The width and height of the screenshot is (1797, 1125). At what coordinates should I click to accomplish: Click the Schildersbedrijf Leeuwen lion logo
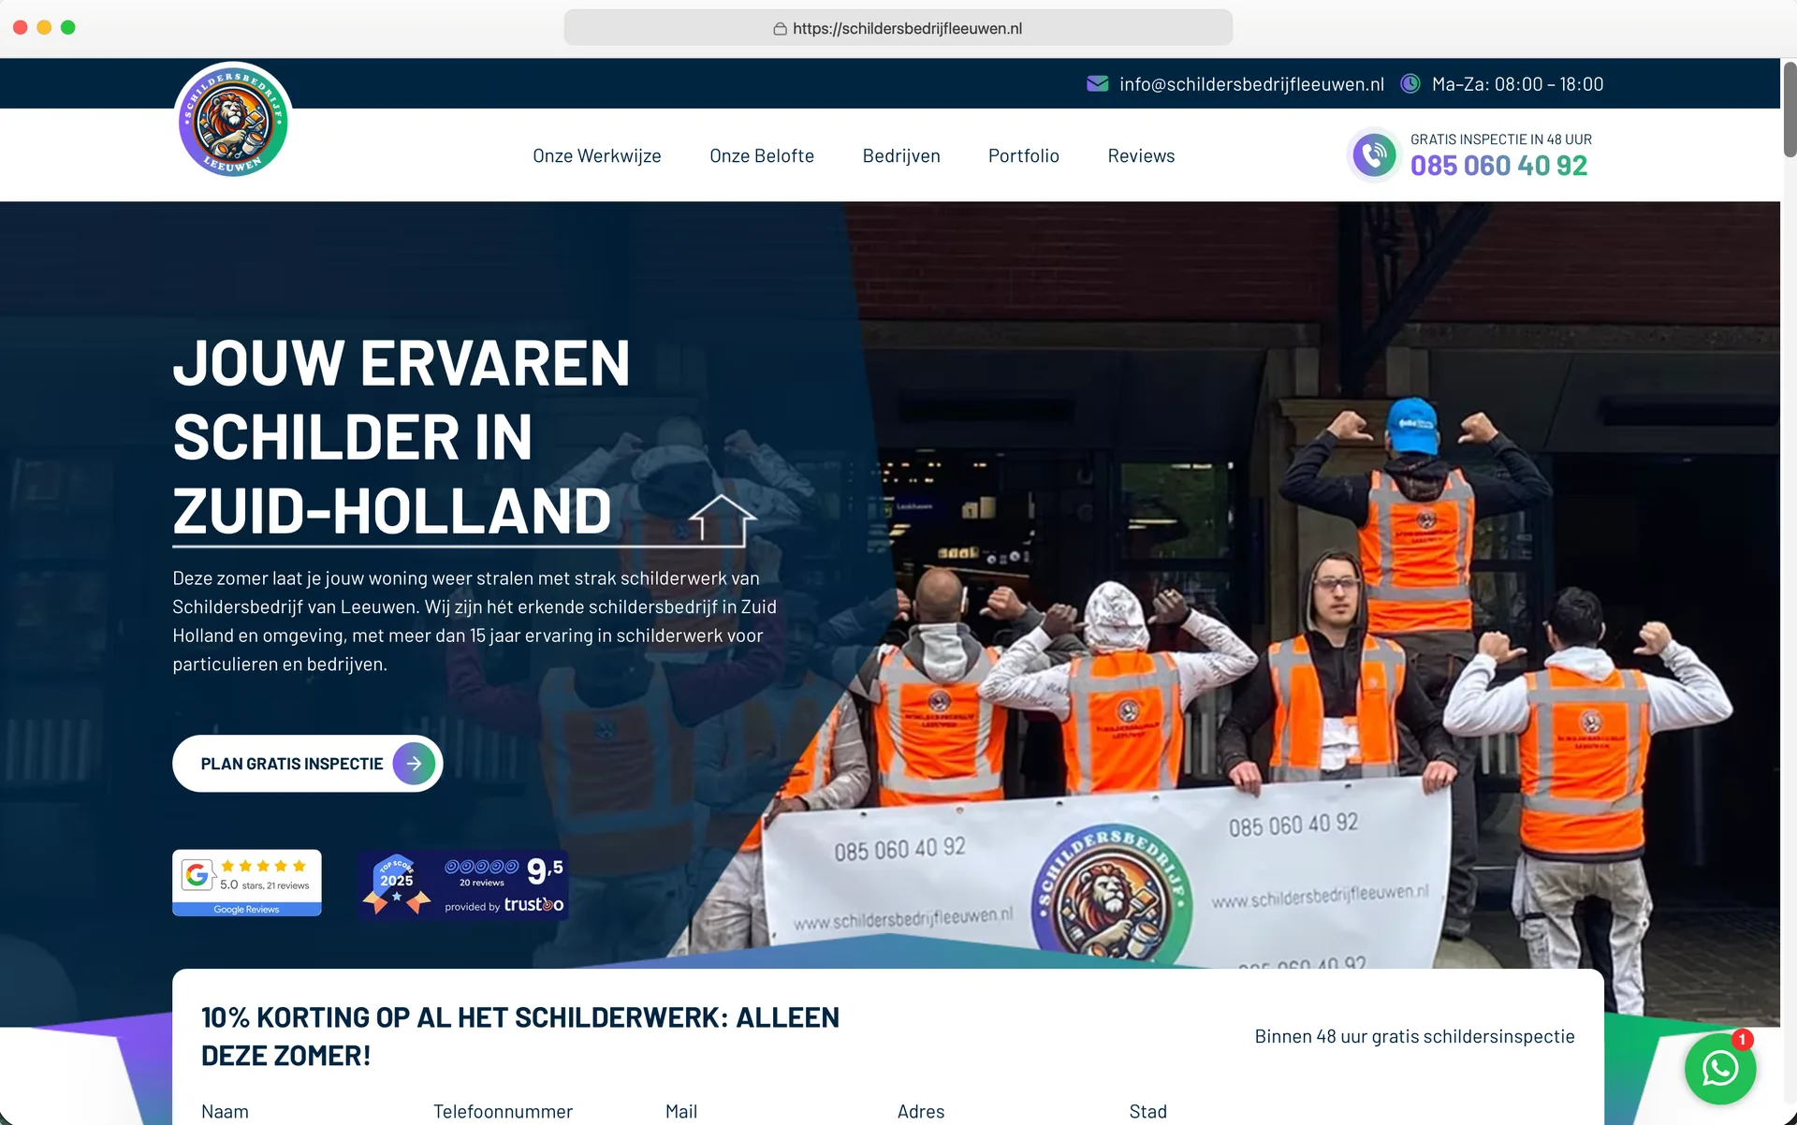[x=233, y=120]
